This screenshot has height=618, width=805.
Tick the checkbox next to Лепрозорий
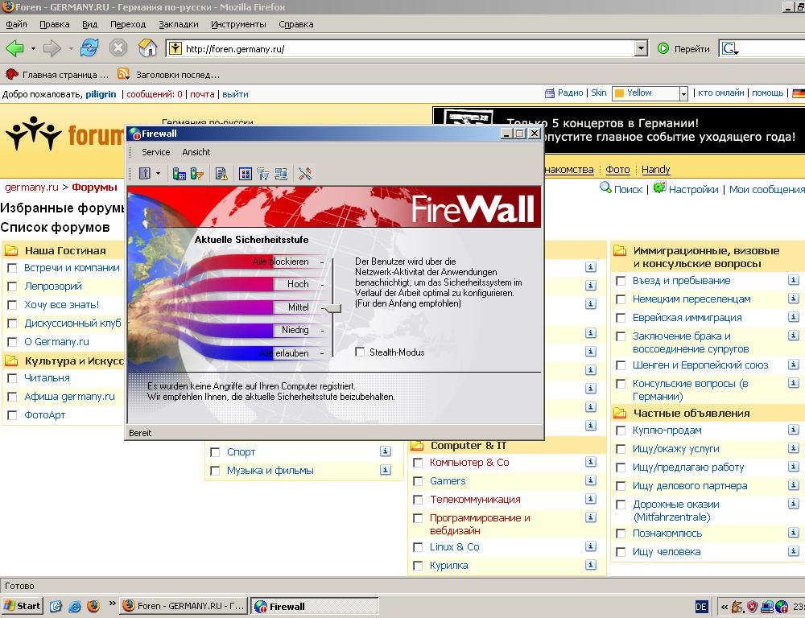point(12,286)
